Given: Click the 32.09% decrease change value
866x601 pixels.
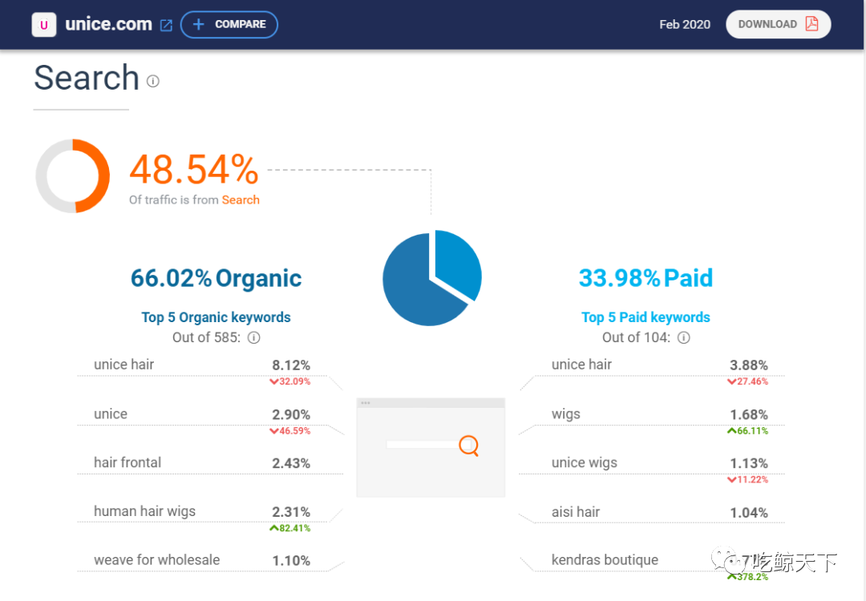Looking at the screenshot, I should tap(290, 381).
